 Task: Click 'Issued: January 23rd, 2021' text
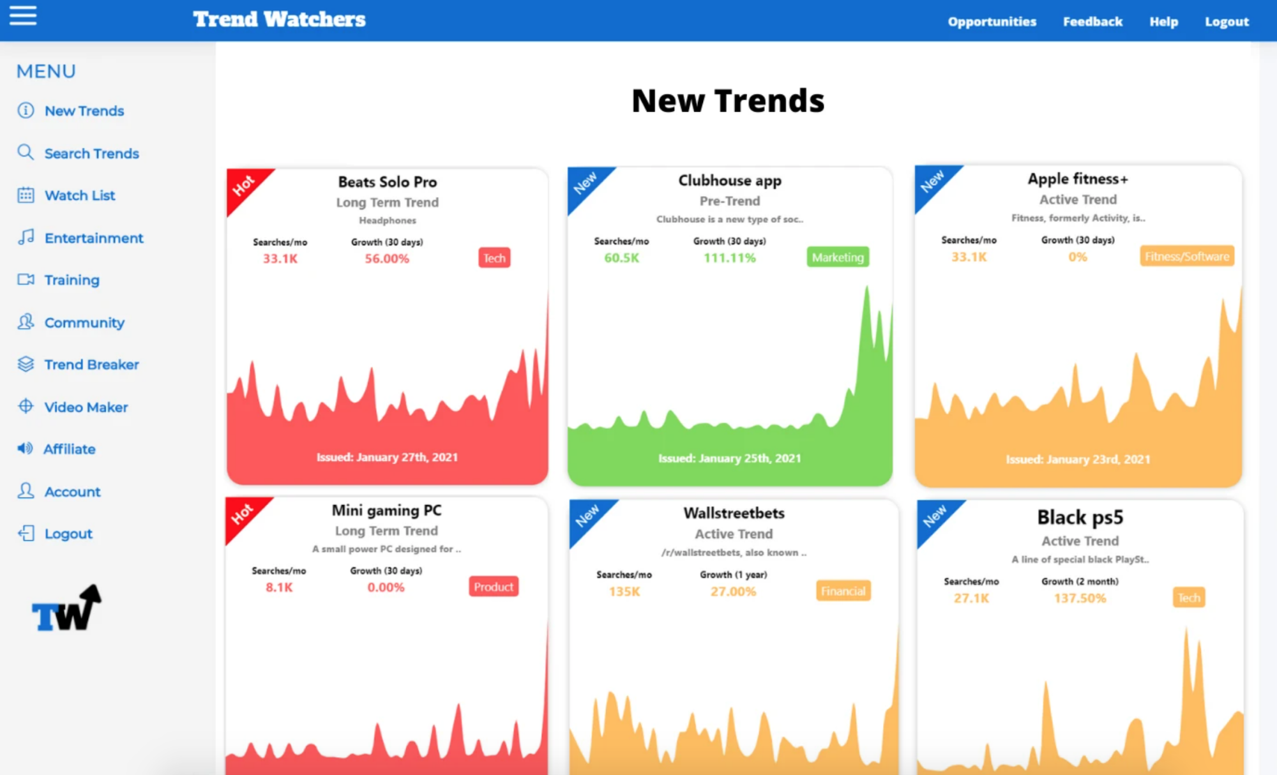[1078, 459]
